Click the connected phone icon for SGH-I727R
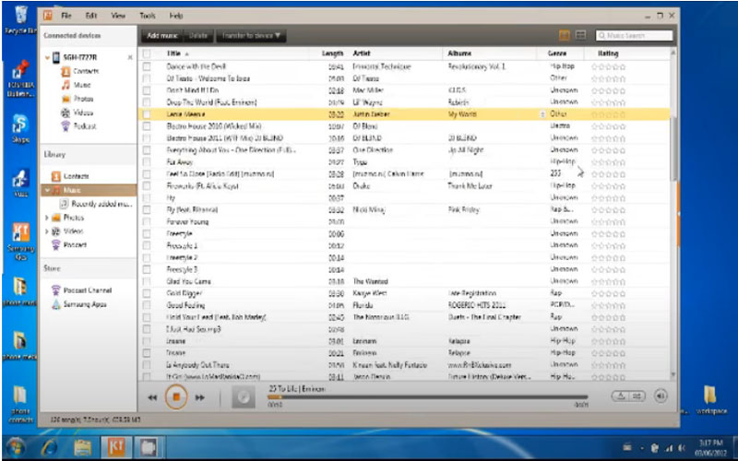 click(56, 57)
